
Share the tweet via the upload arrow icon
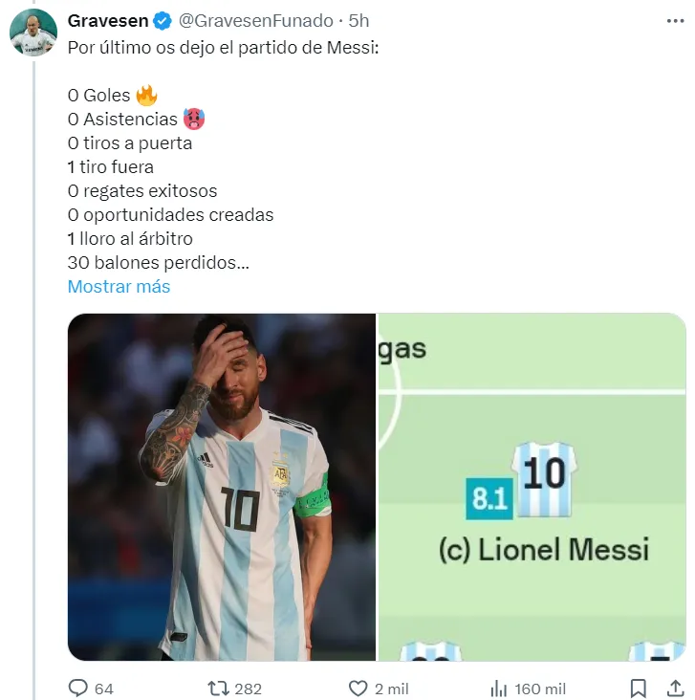coord(674,688)
